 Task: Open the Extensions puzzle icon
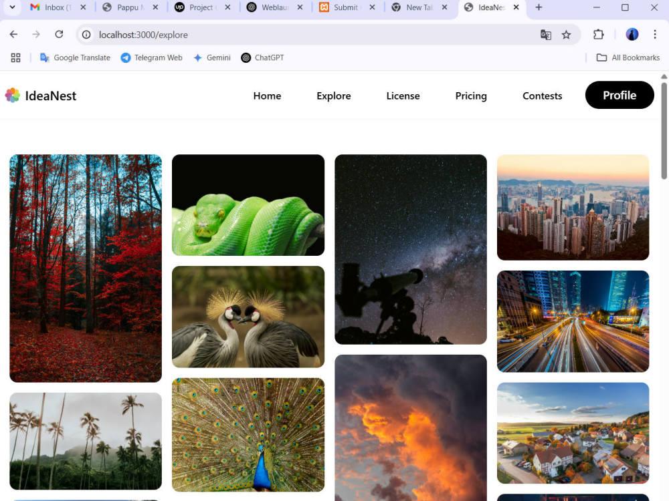coord(599,35)
